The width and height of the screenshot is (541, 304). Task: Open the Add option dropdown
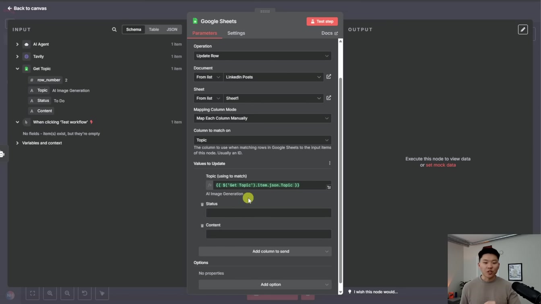click(x=265, y=284)
